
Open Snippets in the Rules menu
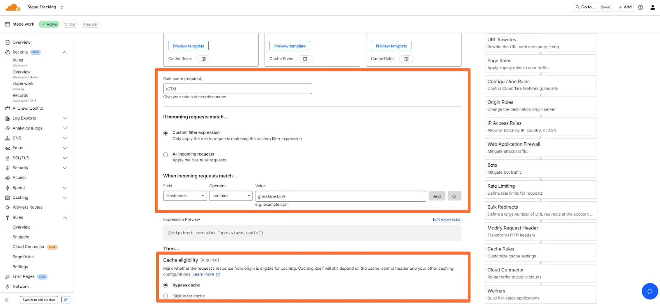[x=21, y=237]
